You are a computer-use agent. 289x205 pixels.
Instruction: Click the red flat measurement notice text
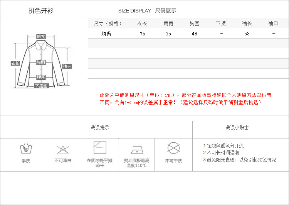click(x=185, y=98)
